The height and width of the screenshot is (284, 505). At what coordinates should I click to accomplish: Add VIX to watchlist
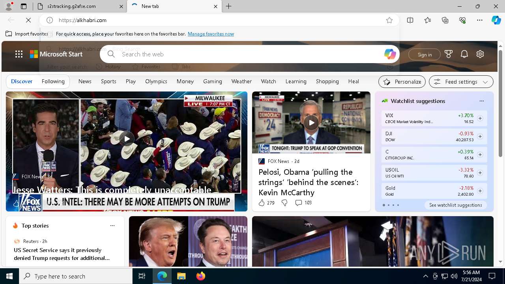pyautogui.click(x=480, y=118)
